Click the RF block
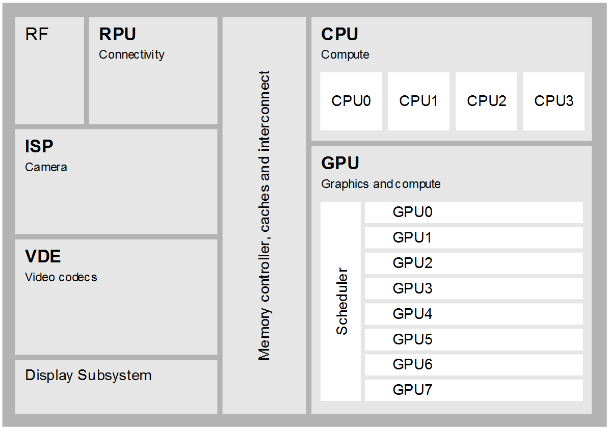This screenshot has height=428, width=609. coord(49,70)
